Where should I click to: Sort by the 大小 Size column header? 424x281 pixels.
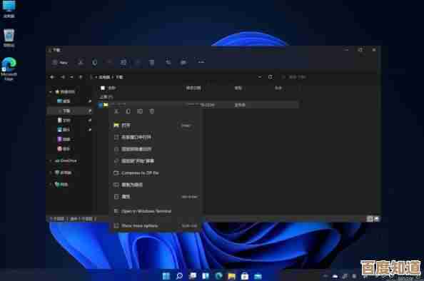[x=278, y=88]
